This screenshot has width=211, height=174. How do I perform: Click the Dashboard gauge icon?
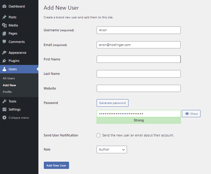[x=4, y=6]
